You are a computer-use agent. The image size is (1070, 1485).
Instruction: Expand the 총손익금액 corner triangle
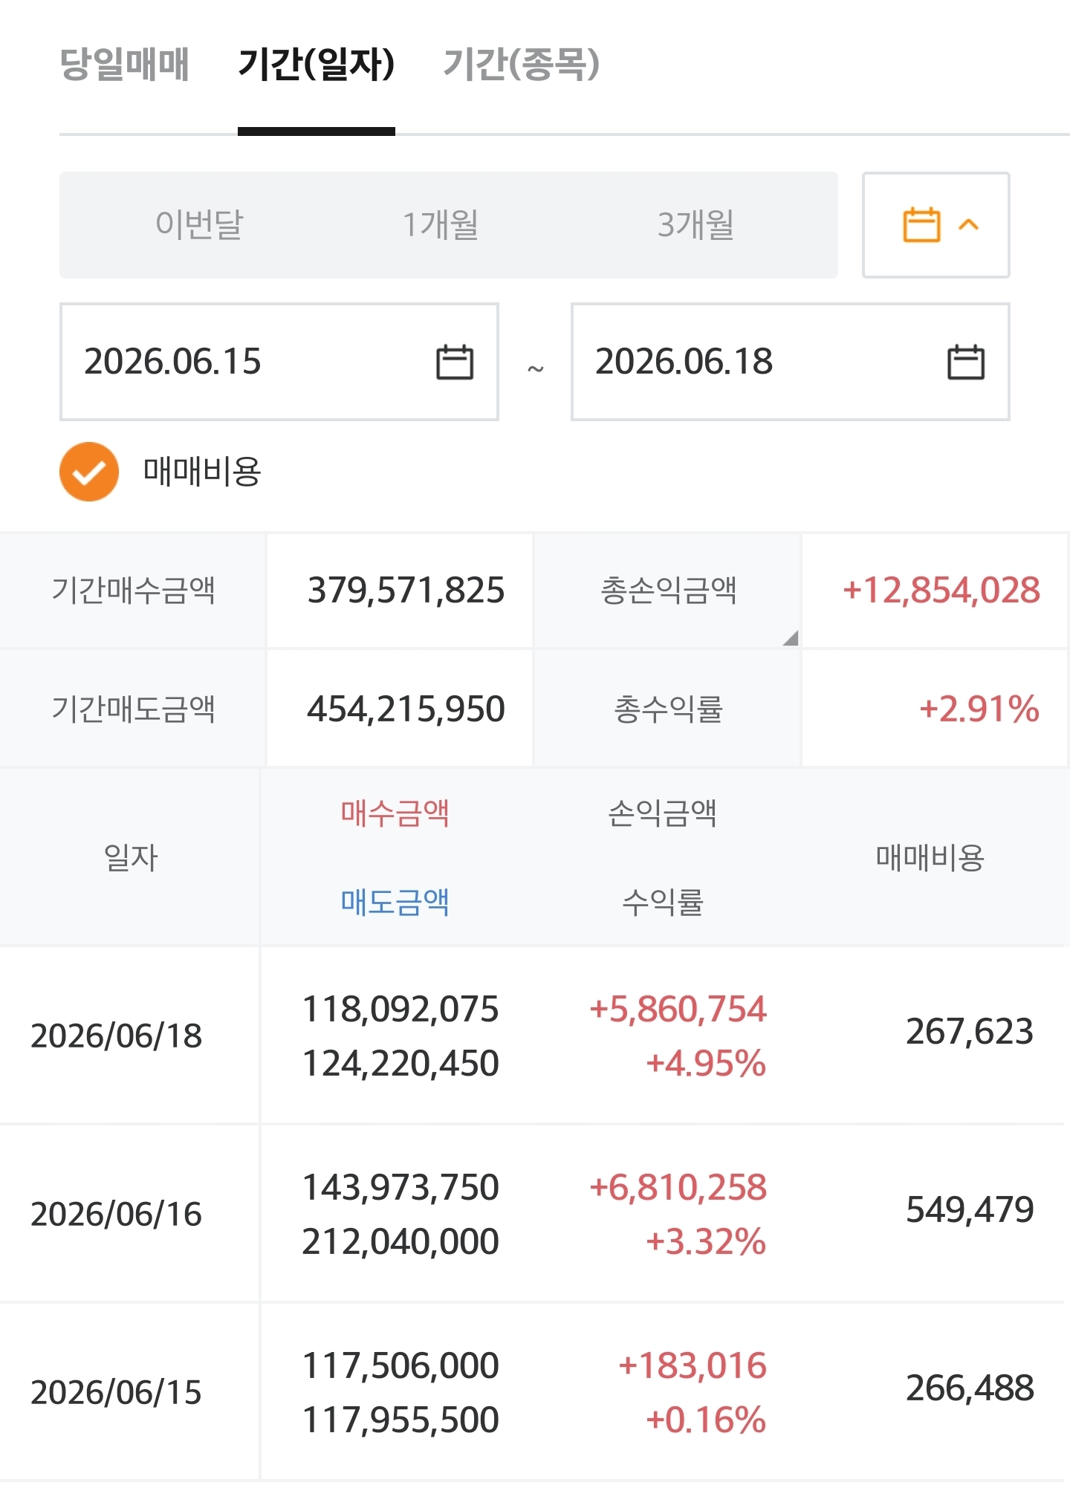(x=791, y=637)
